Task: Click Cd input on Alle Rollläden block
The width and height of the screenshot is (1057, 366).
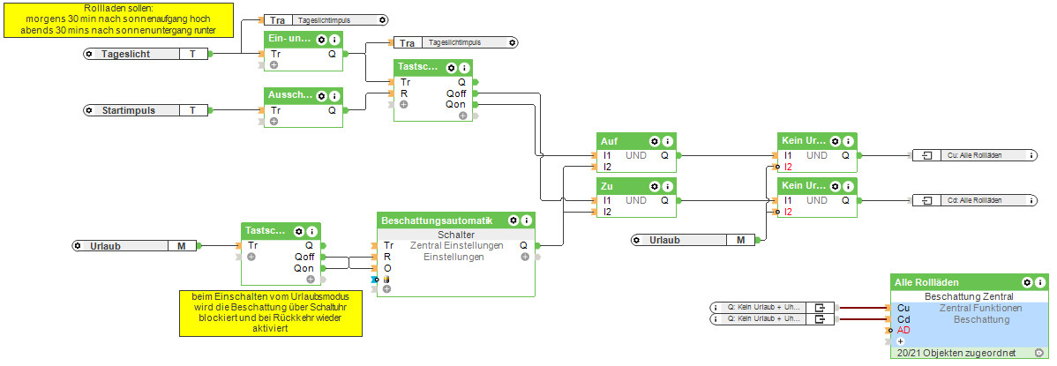Action: 903,319
